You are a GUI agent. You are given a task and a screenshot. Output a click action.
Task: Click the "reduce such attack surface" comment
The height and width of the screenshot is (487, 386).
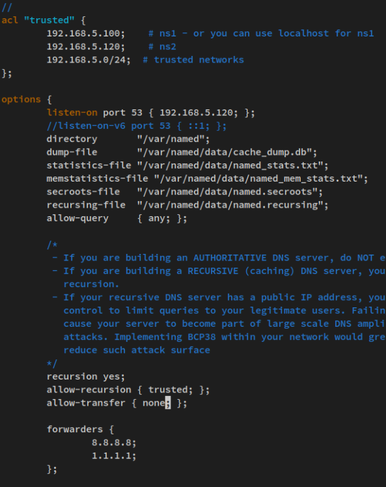point(137,350)
